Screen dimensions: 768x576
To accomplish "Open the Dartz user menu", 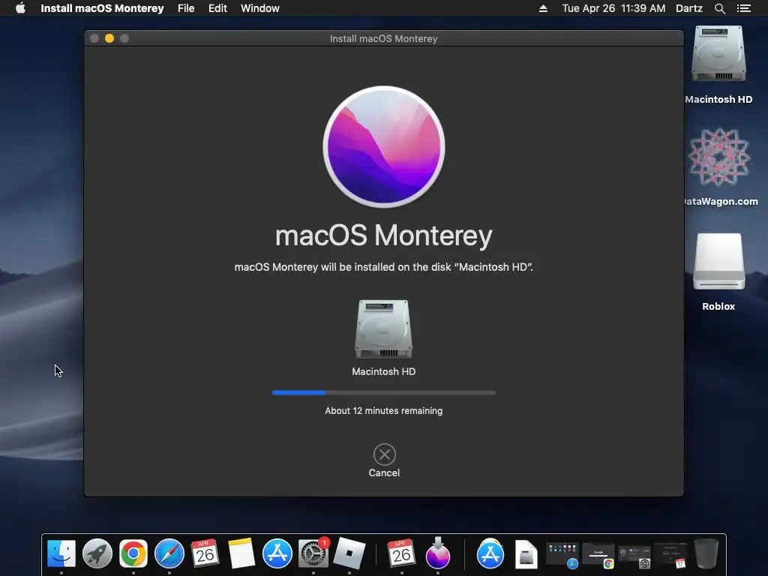I will (x=689, y=8).
